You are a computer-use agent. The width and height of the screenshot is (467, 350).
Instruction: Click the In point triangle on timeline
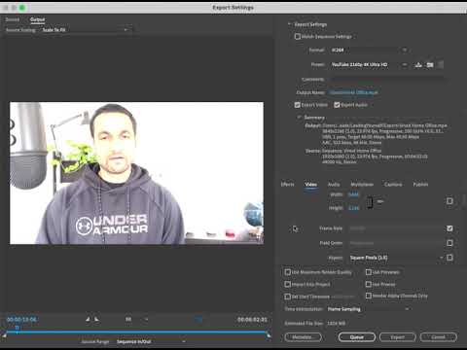4,335
